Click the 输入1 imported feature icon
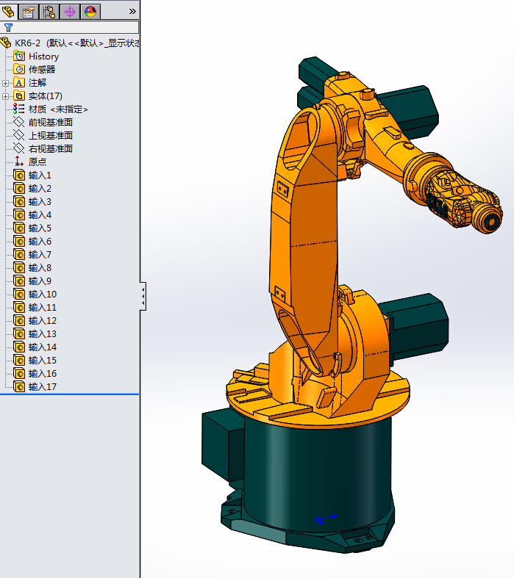This screenshot has height=578, width=514. 19,175
